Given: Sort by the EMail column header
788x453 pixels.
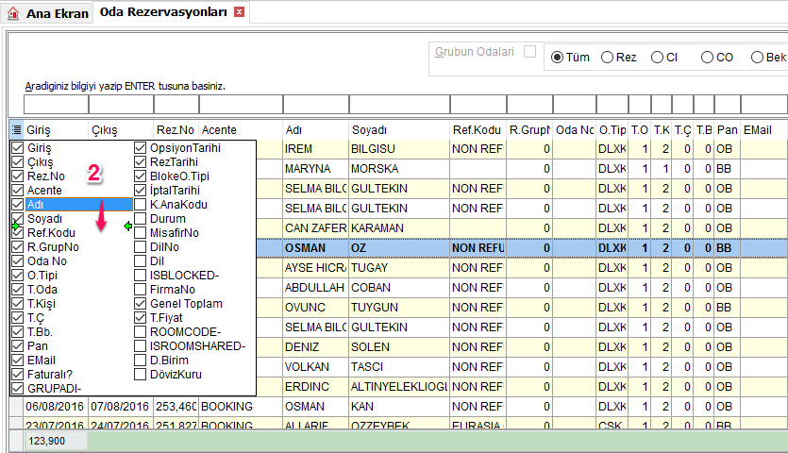Looking at the screenshot, I should coord(763,130).
